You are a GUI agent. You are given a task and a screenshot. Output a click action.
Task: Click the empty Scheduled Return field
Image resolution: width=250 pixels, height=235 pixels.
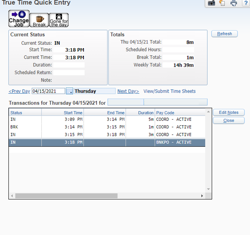coord(69,73)
